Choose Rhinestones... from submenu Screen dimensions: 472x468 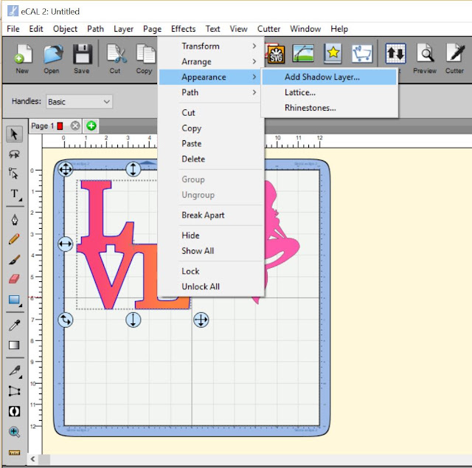tap(330, 108)
